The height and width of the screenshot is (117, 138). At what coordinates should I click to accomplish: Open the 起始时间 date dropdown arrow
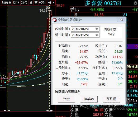click(97, 29)
